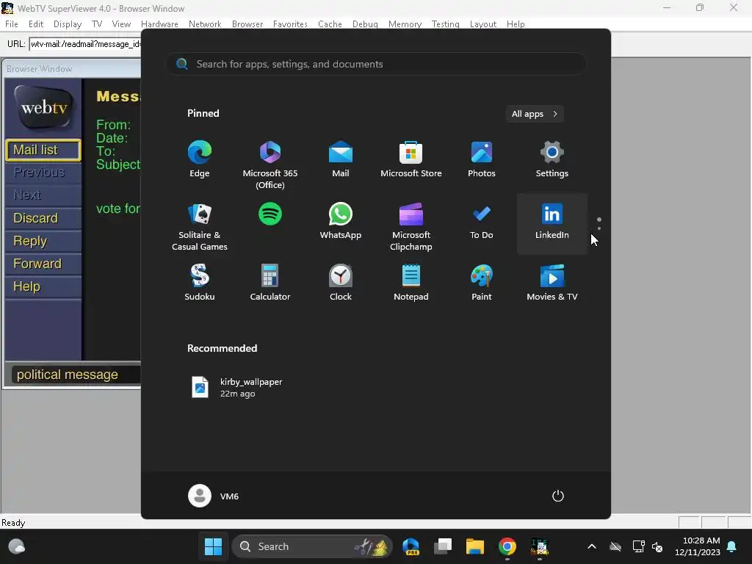The height and width of the screenshot is (564, 752).
Task: Click Discard in WebTV sidebar
Action: (x=43, y=217)
